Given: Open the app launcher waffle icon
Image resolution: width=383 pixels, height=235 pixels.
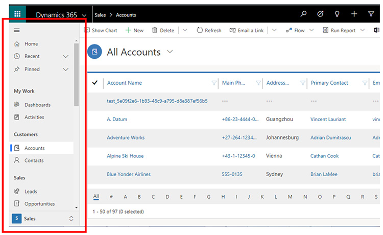Looking at the screenshot, I should coord(17,14).
